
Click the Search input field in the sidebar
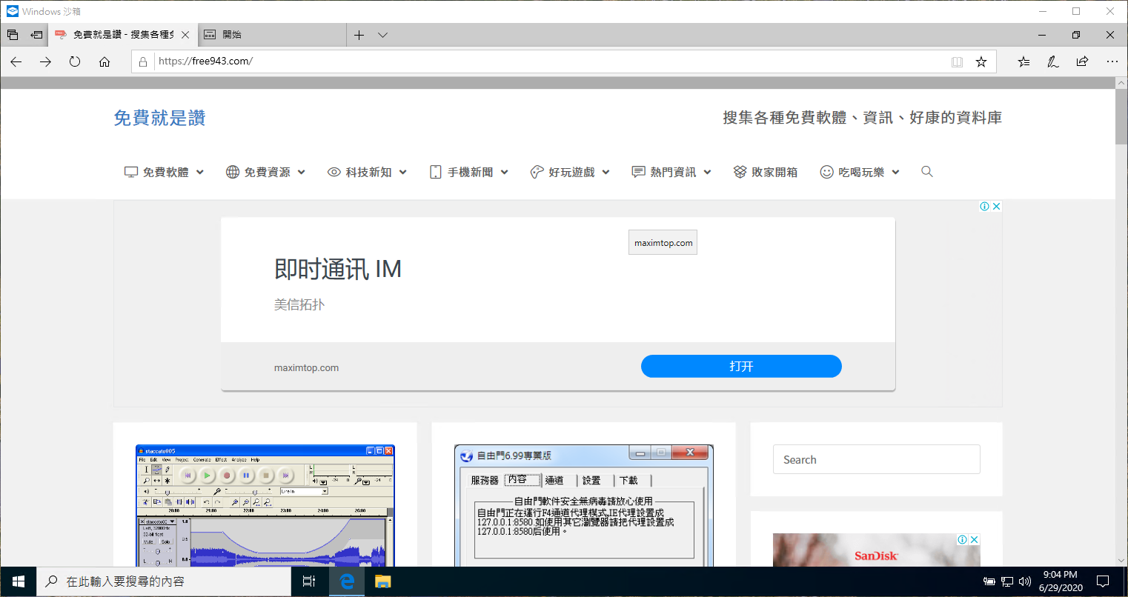point(876,459)
